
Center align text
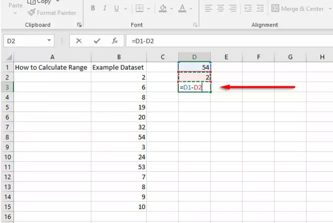(221, 8)
